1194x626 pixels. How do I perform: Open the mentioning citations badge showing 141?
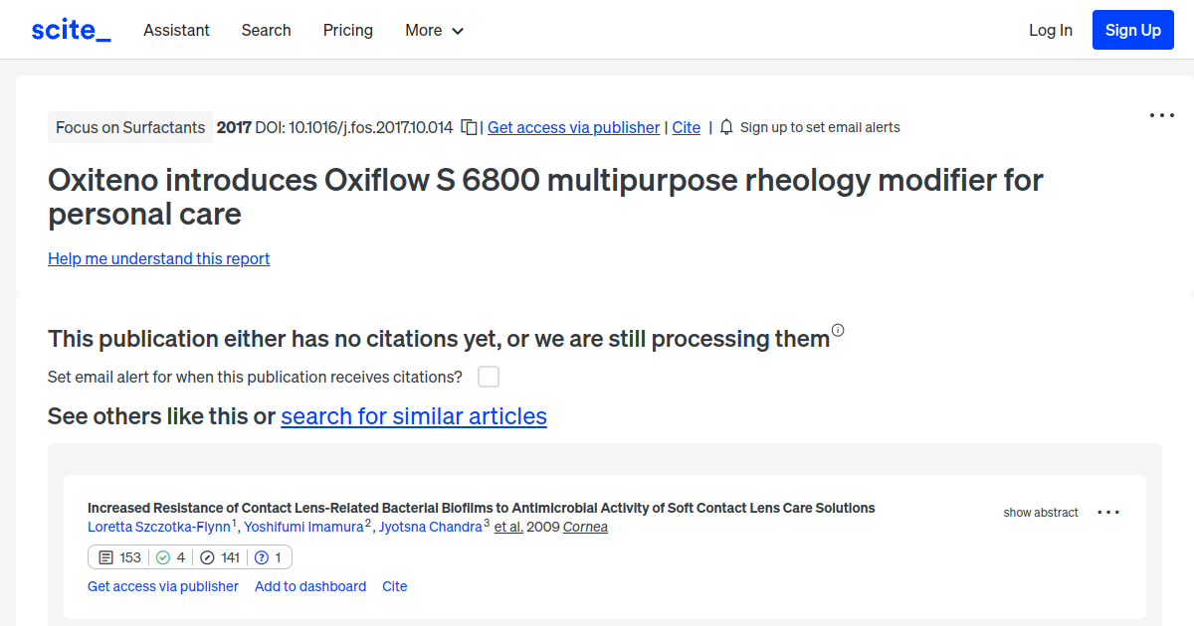pyautogui.click(x=219, y=556)
